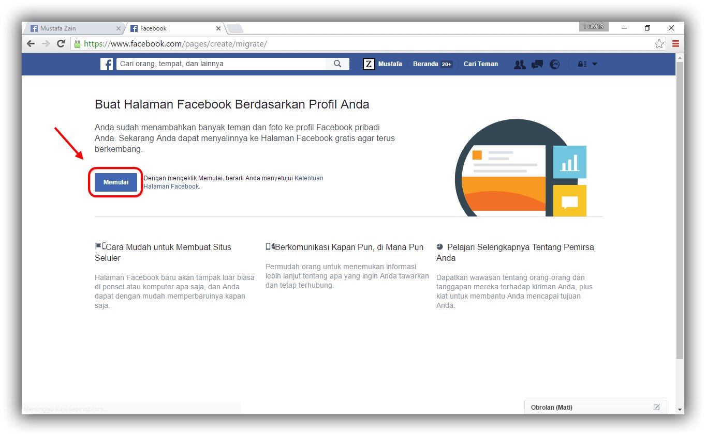This screenshot has height=436, width=706.
Task: Click the Facebook logo icon in header
Action: pos(107,64)
